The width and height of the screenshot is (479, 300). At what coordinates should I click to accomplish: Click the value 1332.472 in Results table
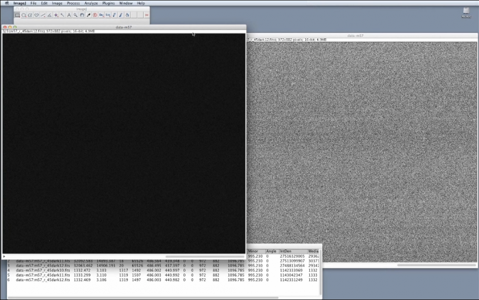[x=82, y=271]
